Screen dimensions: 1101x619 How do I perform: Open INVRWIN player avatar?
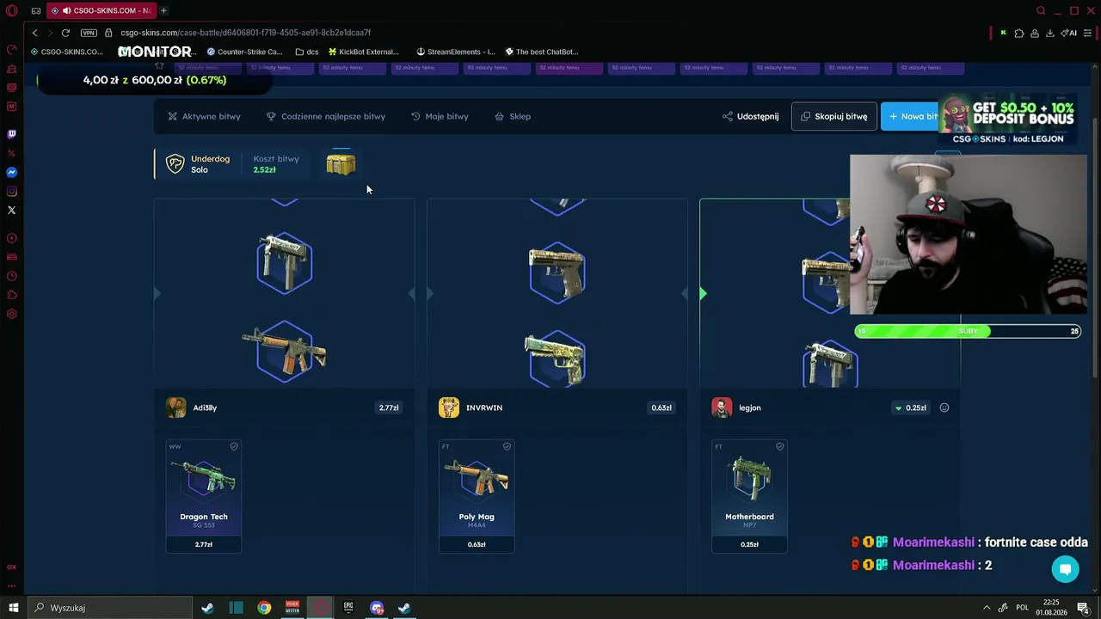pos(449,408)
